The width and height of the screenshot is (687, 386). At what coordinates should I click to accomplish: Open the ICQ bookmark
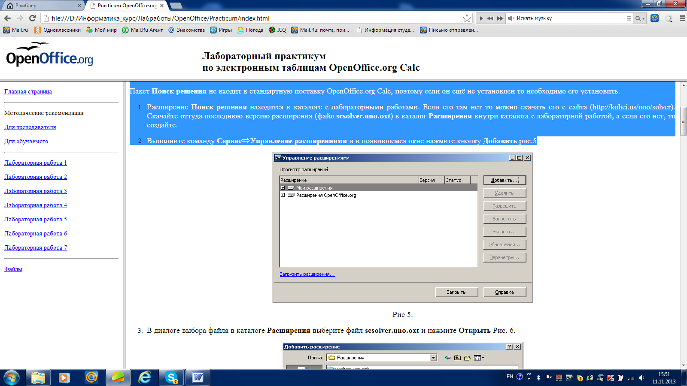tap(277, 30)
